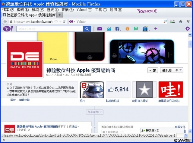The height and width of the screenshot is (143, 193).
Task: Open the basketball sports toolbar icon
Action: 128,29
